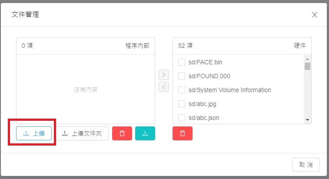Toggle the sd/abc.json checkbox
Screen dimensions: 329x179
[182, 118]
